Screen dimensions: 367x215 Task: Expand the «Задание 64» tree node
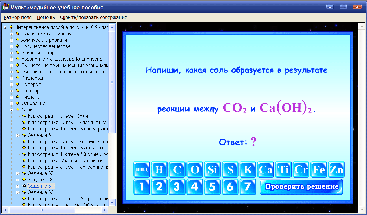tap(17, 135)
